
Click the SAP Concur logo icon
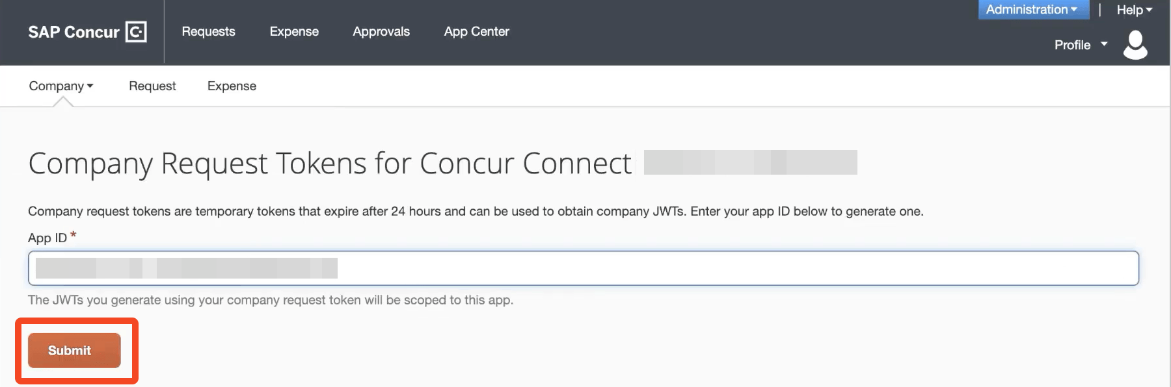[136, 32]
